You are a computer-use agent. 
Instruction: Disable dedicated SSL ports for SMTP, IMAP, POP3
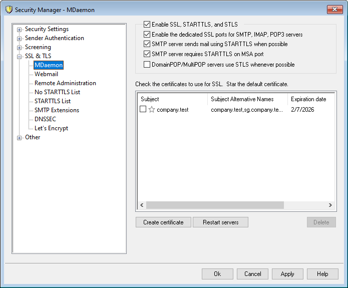pyautogui.click(x=147, y=35)
